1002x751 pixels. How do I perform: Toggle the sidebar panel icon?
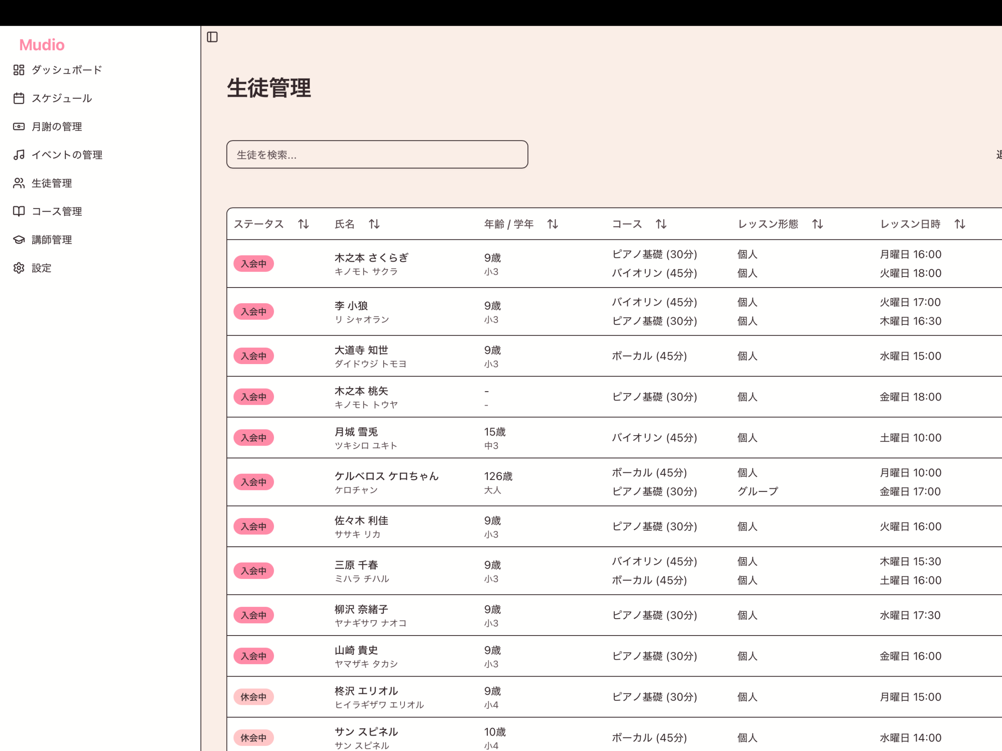212,37
